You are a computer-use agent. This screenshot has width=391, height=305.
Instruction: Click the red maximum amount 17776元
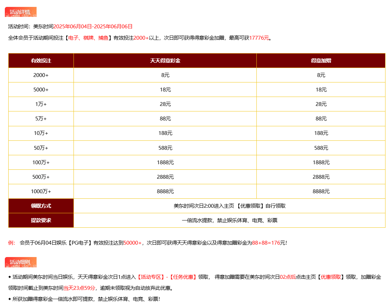pyautogui.click(x=259, y=38)
